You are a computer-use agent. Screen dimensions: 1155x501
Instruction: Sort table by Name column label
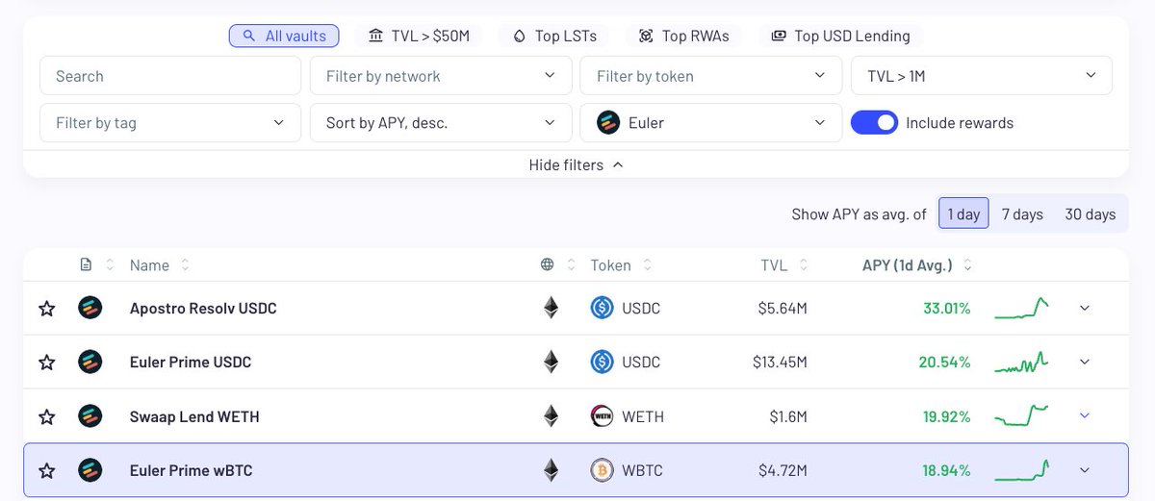click(x=149, y=265)
